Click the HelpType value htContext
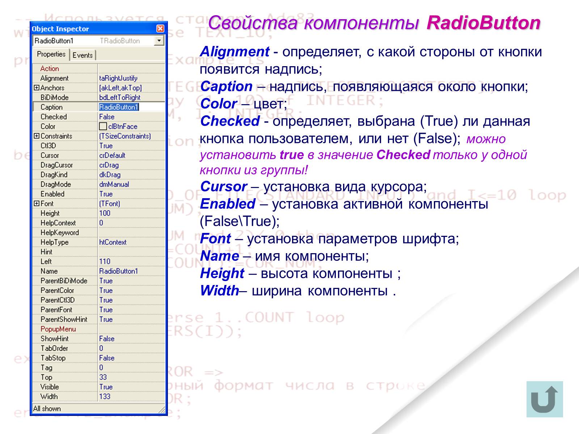 (113, 242)
